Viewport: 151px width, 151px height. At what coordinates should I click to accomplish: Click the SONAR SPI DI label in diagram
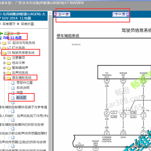123,75
